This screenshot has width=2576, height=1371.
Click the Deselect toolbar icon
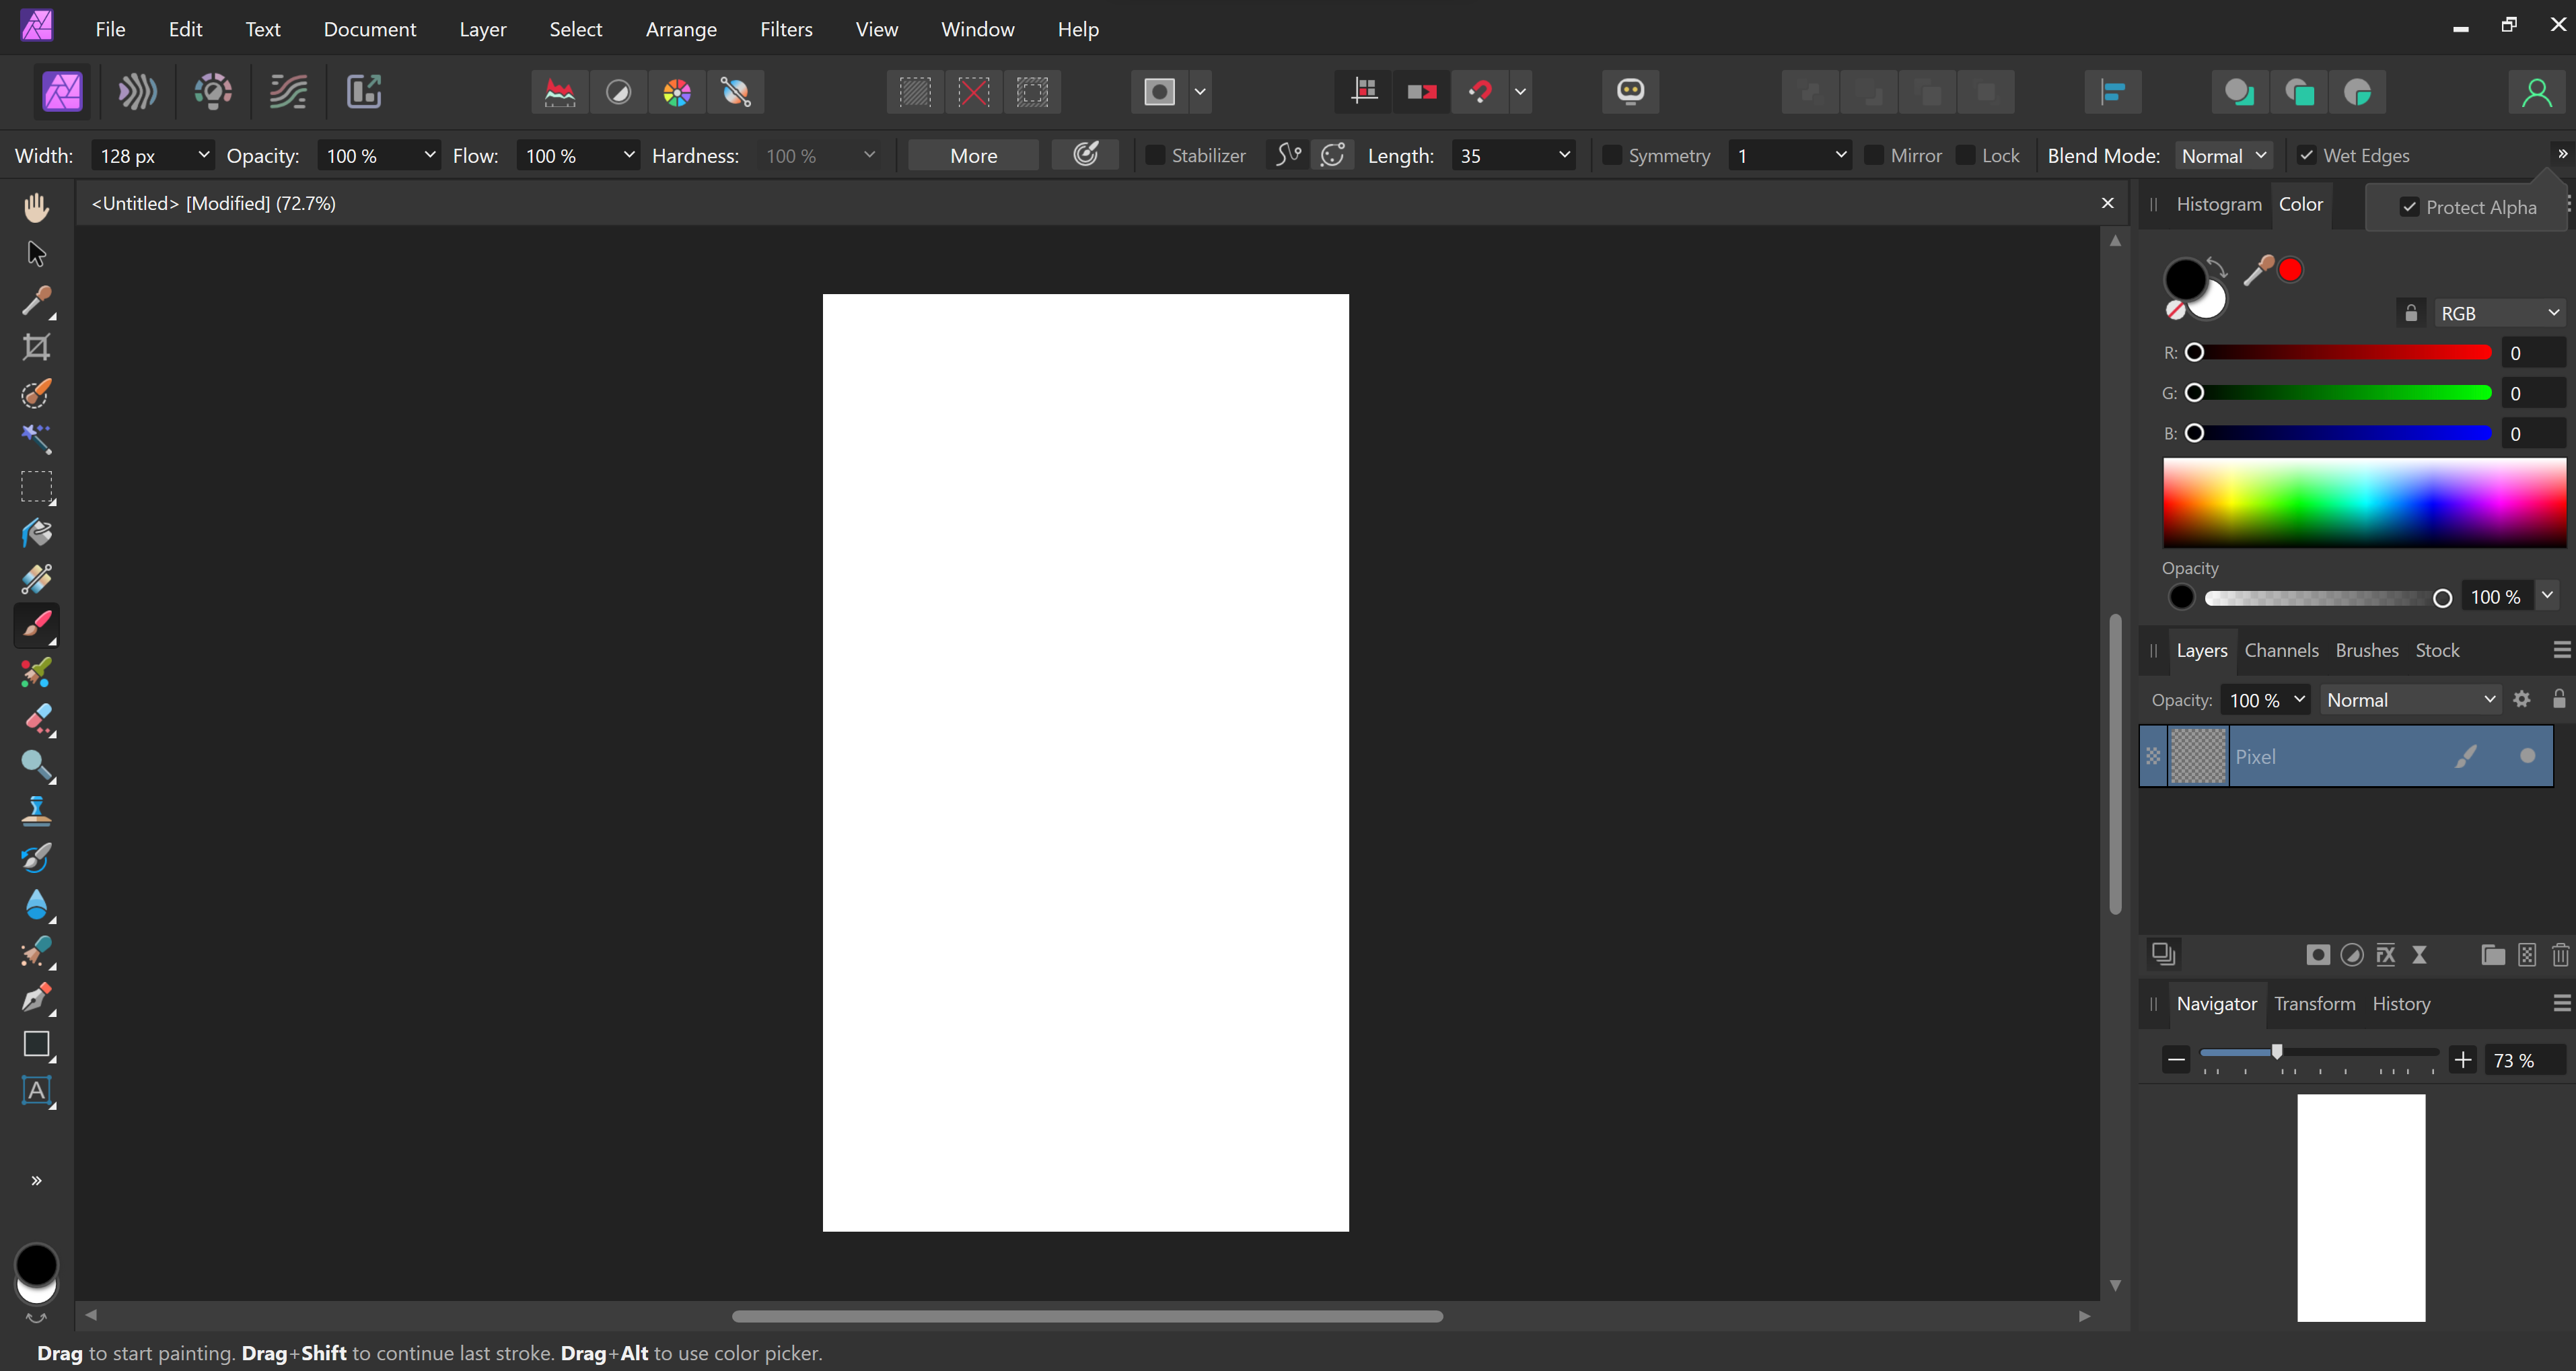pyautogui.click(x=974, y=92)
